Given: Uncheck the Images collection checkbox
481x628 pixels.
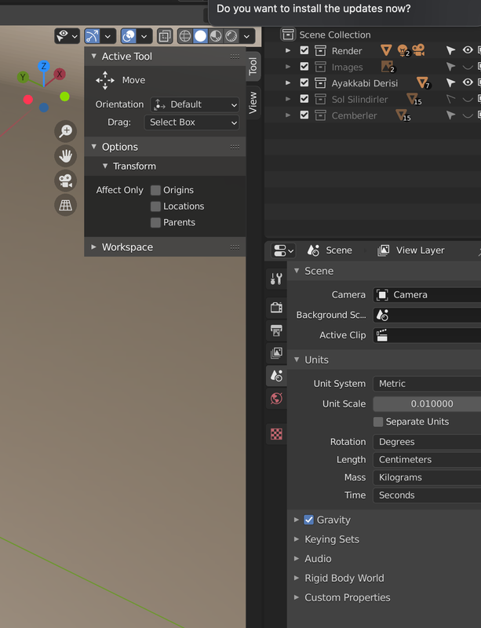Looking at the screenshot, I should tap(304, 67).
